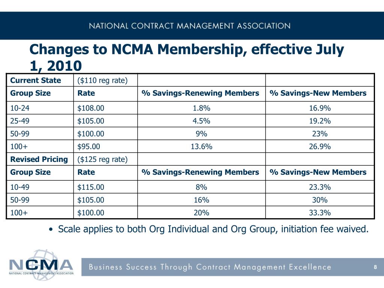Click the NCMA globe logo

[41, 265]
